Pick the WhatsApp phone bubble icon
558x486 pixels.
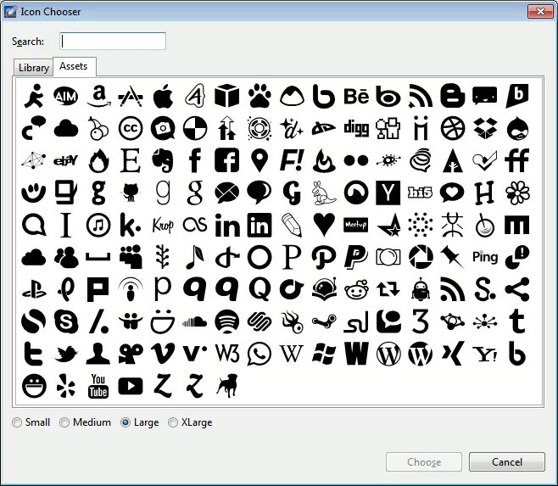point(259,354)
